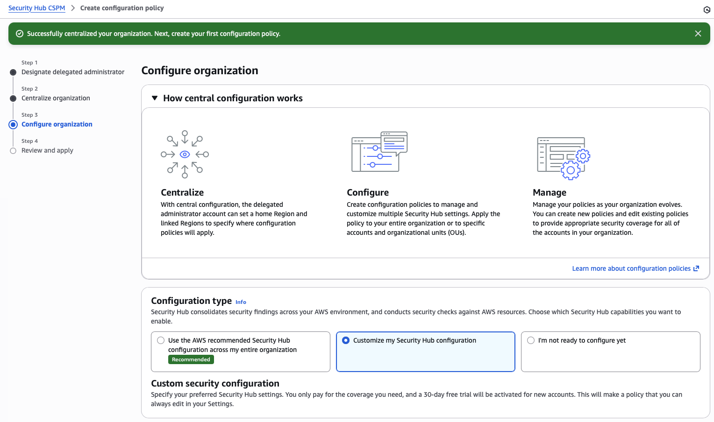Select Customize my Security Hub configuration
The height and width of the screenshot is (422, 714).
tap(346, 340)
